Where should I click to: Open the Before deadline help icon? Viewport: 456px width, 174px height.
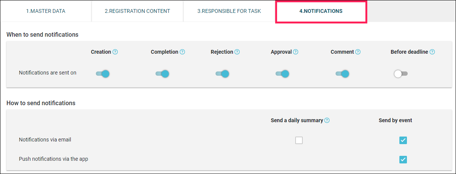(x=432, y=52)
